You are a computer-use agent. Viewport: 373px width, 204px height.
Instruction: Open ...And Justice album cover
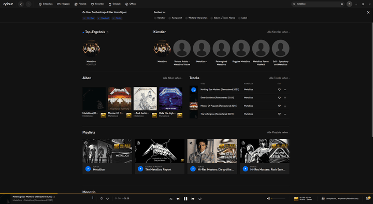click(x=145, y=99)
